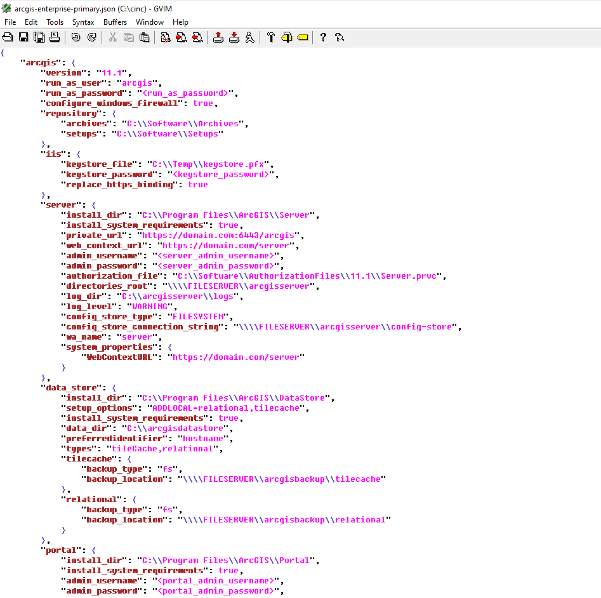This screenshot has height=598, width=601.
Task: Click the Undo toolbar icon
Action: (76, 37)
